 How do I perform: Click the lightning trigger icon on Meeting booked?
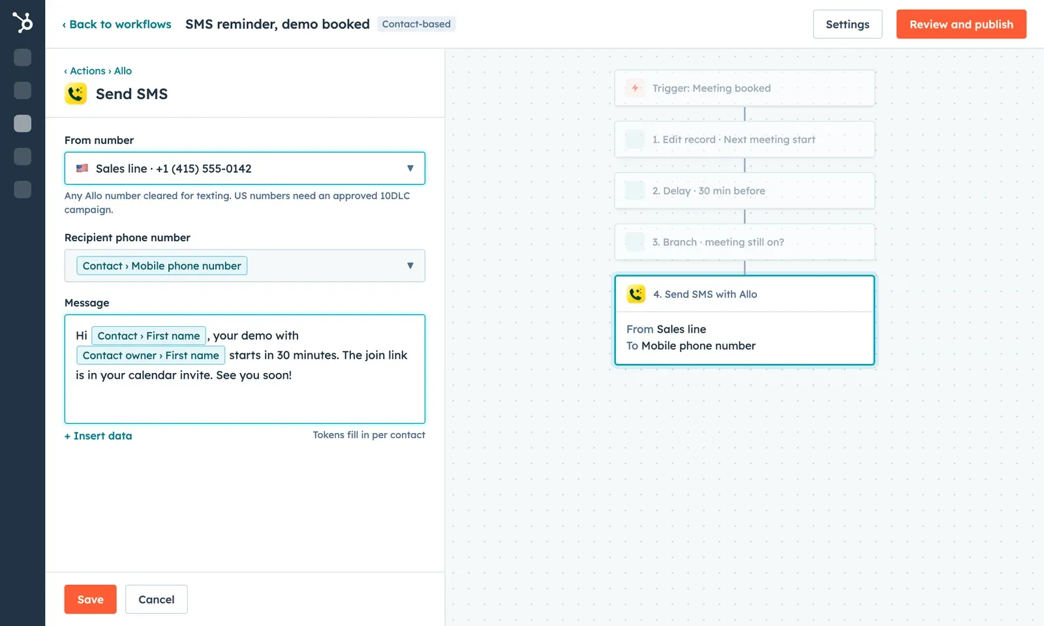pos(635,88)
